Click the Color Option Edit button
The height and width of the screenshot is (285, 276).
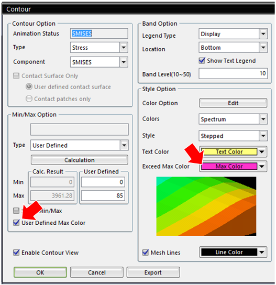pos(233,103)
